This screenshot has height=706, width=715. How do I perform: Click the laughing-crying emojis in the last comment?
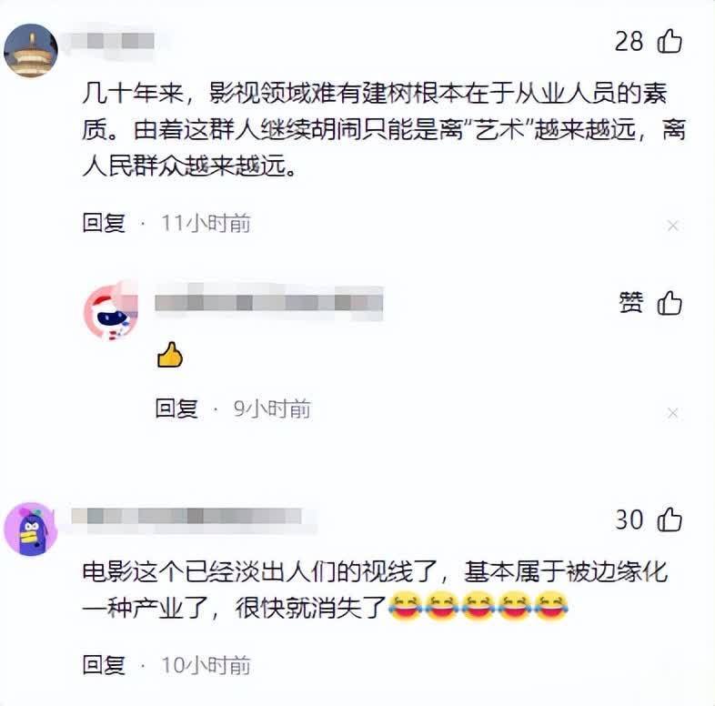[478, 606]
